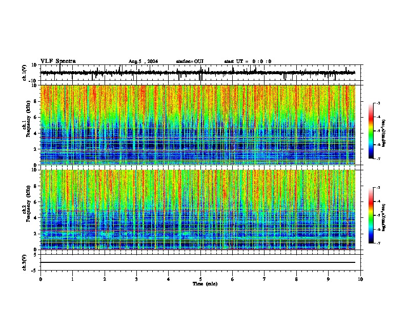Click the ch.2 color scale PSD units label

[384, 217]
